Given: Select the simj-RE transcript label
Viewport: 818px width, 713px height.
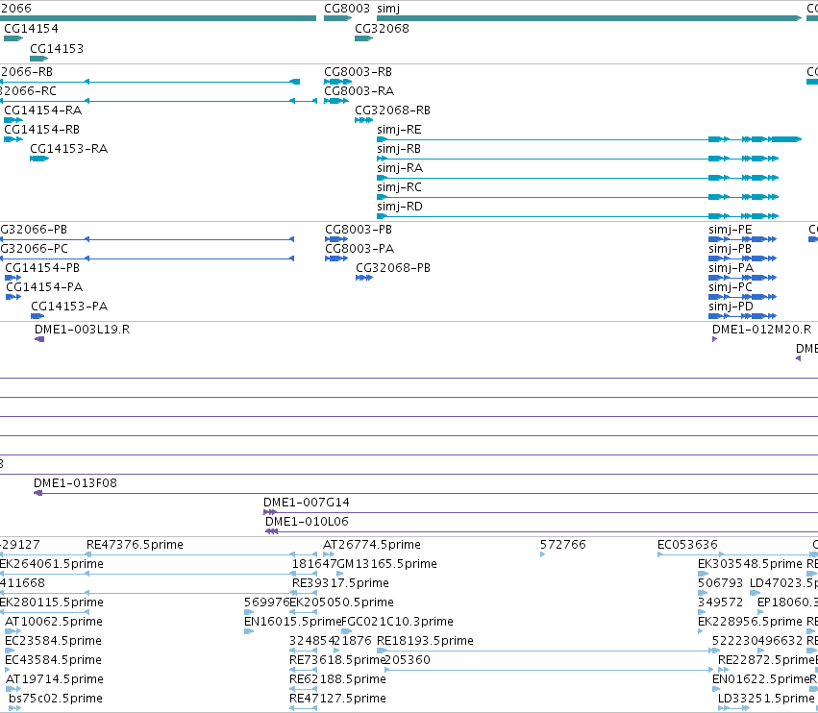Looking at the screenshot, I should 399,130.
